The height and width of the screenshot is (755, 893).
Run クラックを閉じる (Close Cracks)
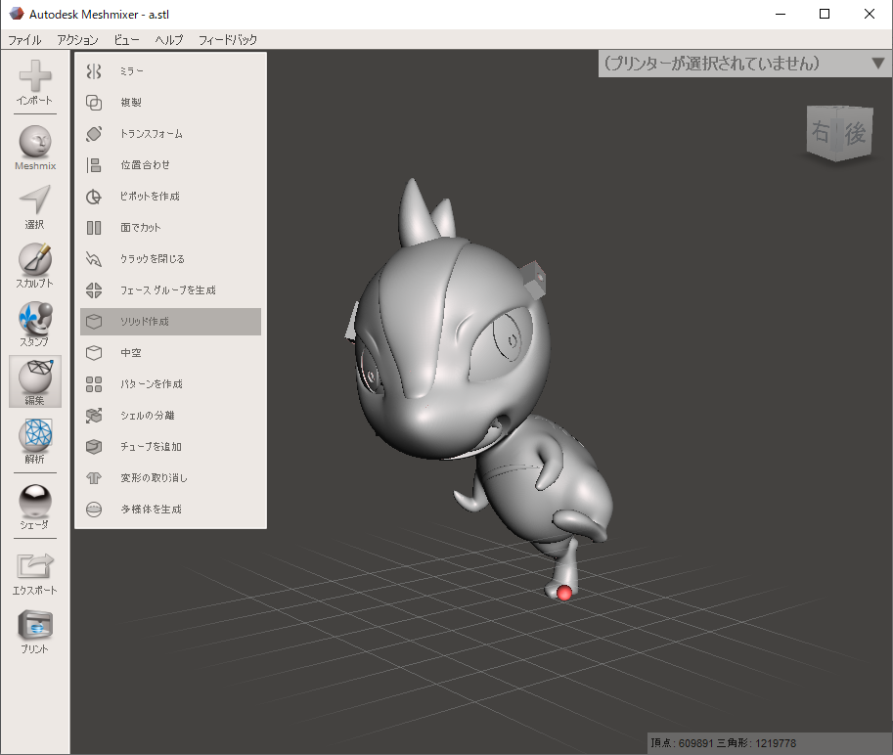point(170,259)
